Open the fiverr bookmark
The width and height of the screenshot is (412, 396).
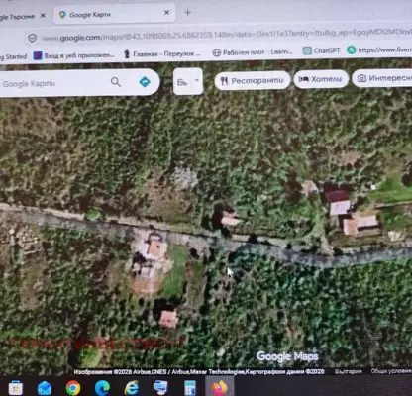pos(379,49)
